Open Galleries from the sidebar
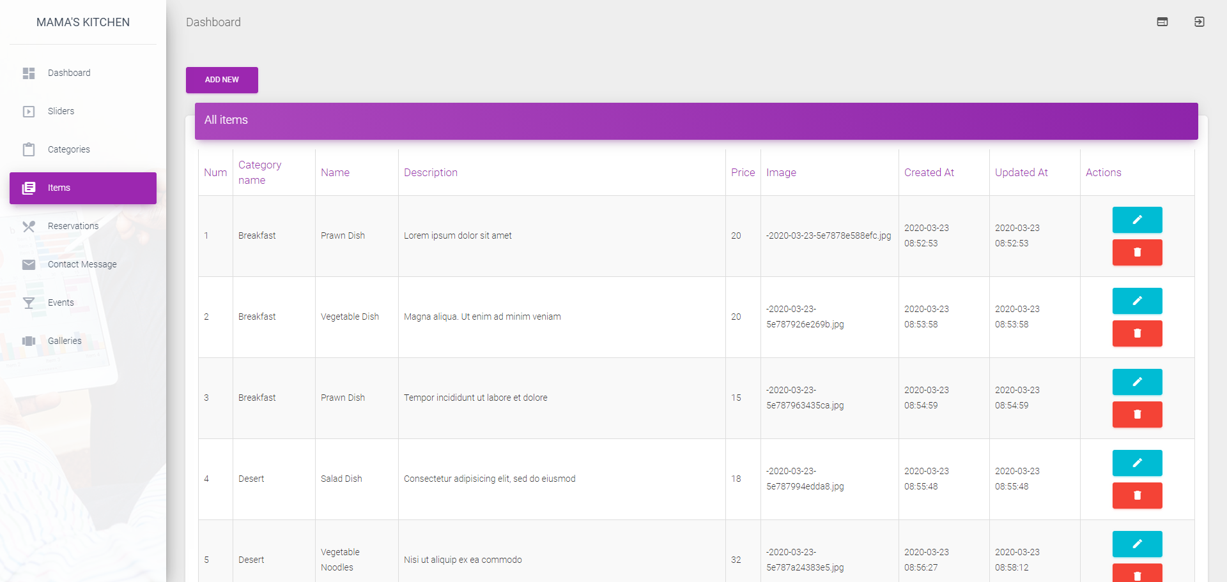Screen dimensions: 1227x582 point(65,341)
